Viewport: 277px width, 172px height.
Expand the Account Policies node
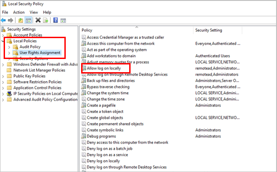3,35
